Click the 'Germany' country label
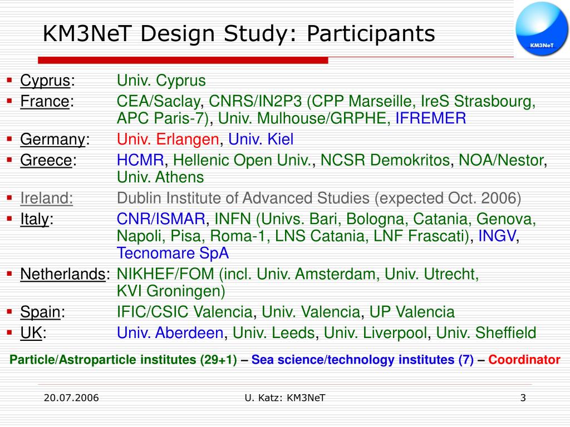This screenshot has height=427, width=570. (x=53, y=140)
